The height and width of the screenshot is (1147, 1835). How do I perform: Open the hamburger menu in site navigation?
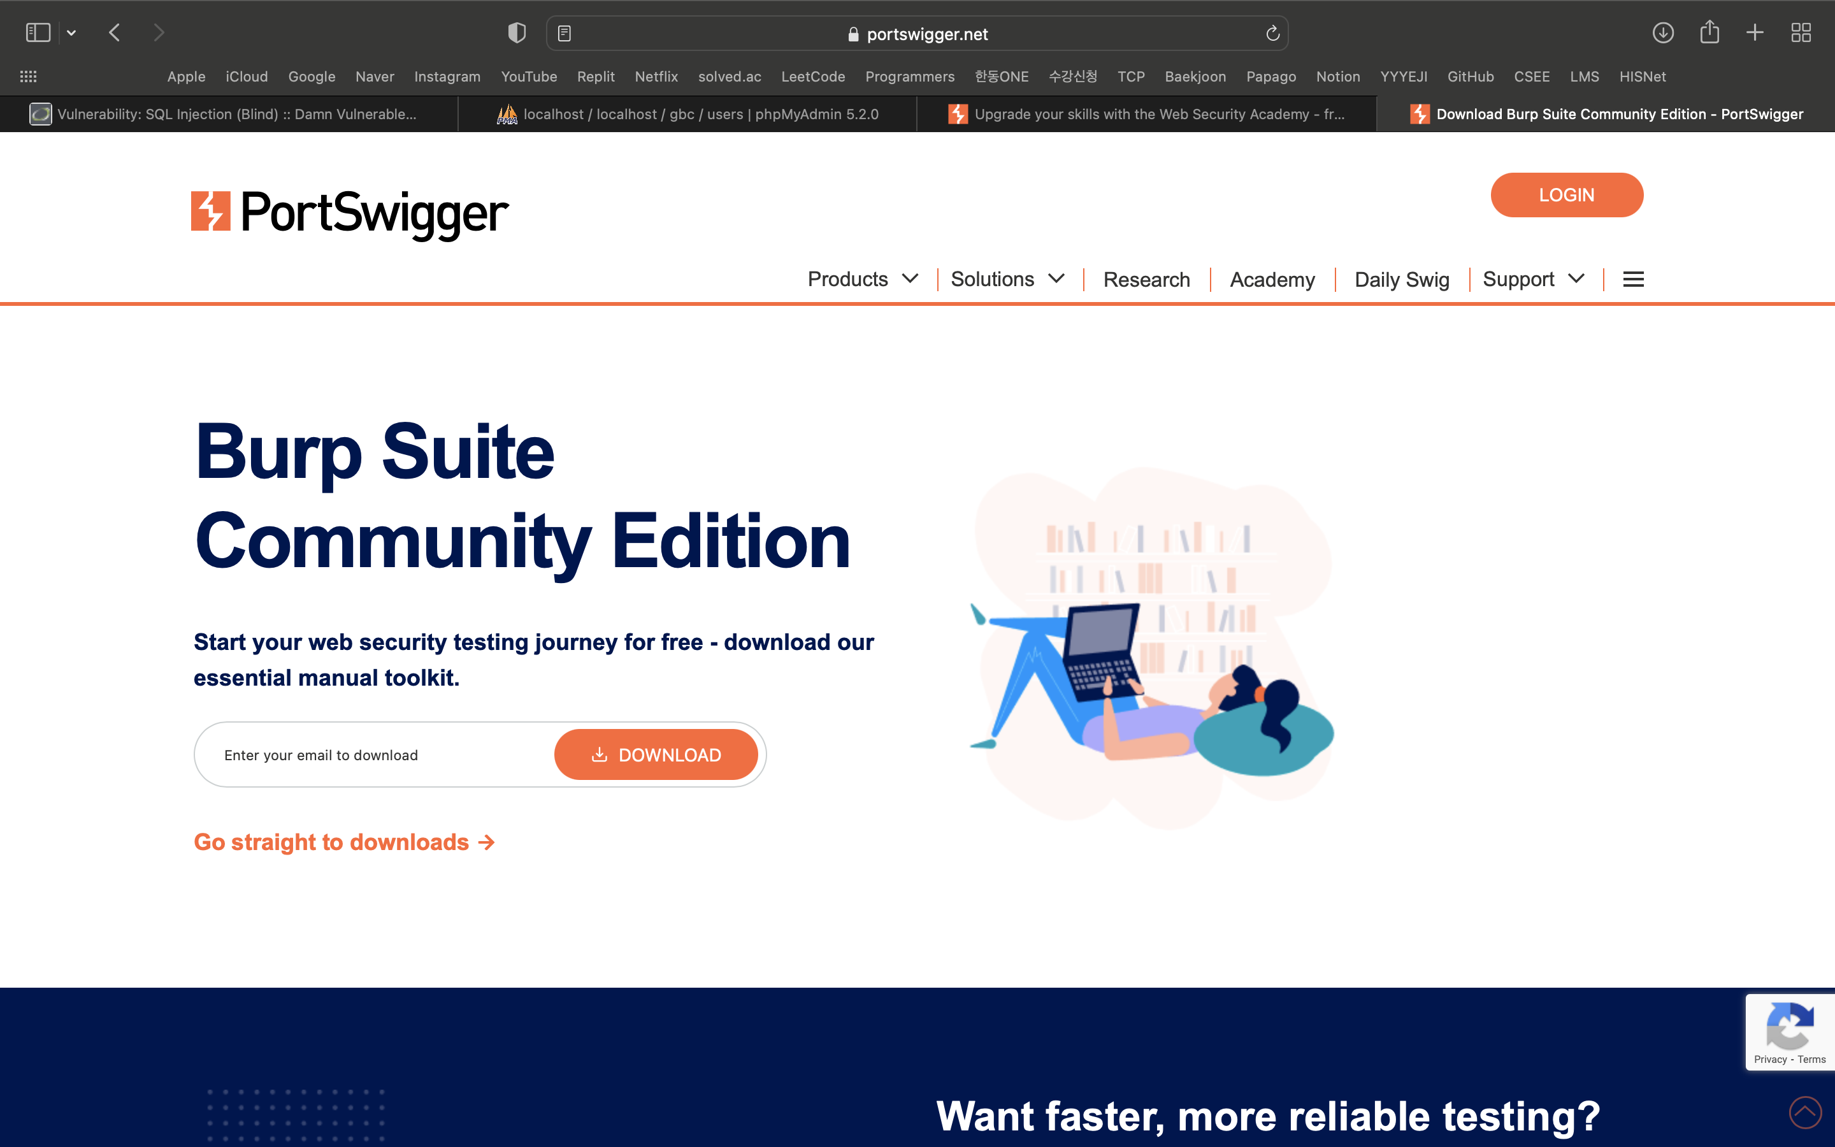(x=1633, y=279)
